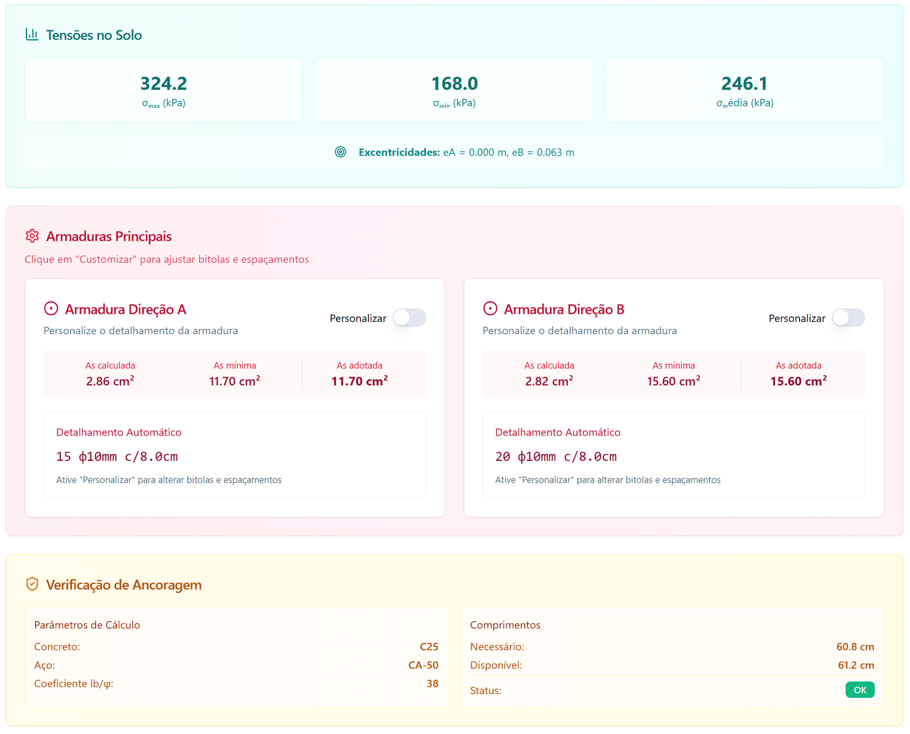This screenshot has width=910, height=734.
Task: Click the As adotada 11.70 cm² value
Action: (x=359, y=381)
